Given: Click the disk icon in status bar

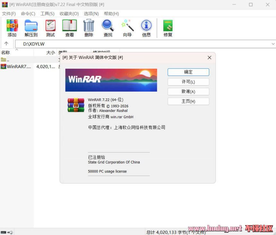Looking at the screenshot, I should point(3,232).
